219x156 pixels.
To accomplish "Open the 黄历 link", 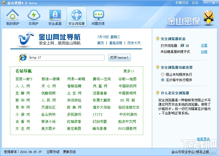I will point(101,43).
